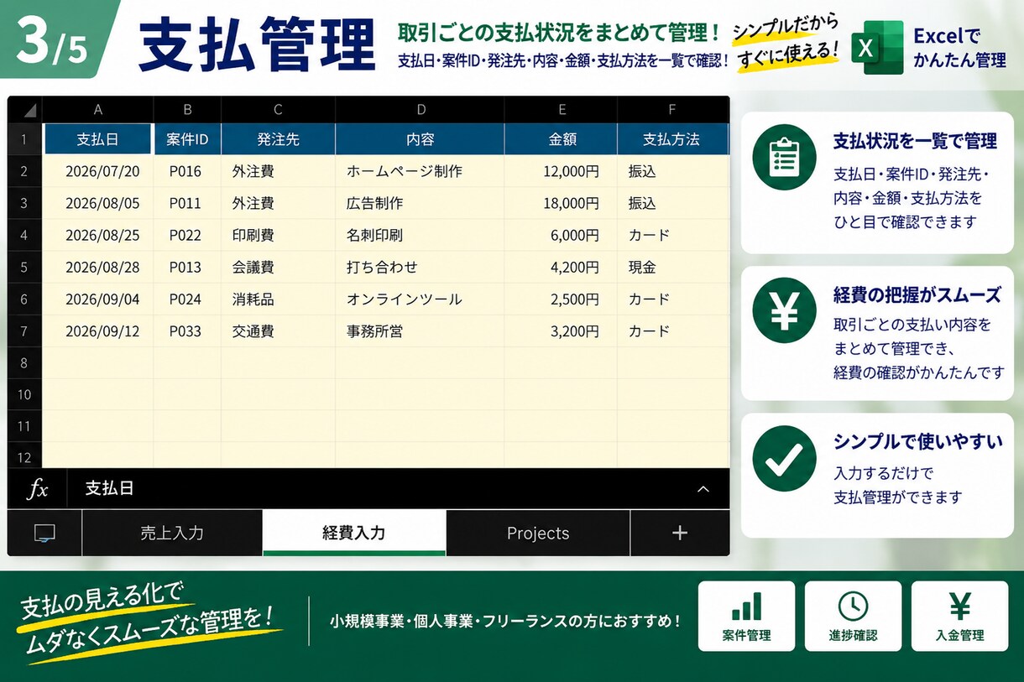Select the cell ホームページ制作

(420, 171)
